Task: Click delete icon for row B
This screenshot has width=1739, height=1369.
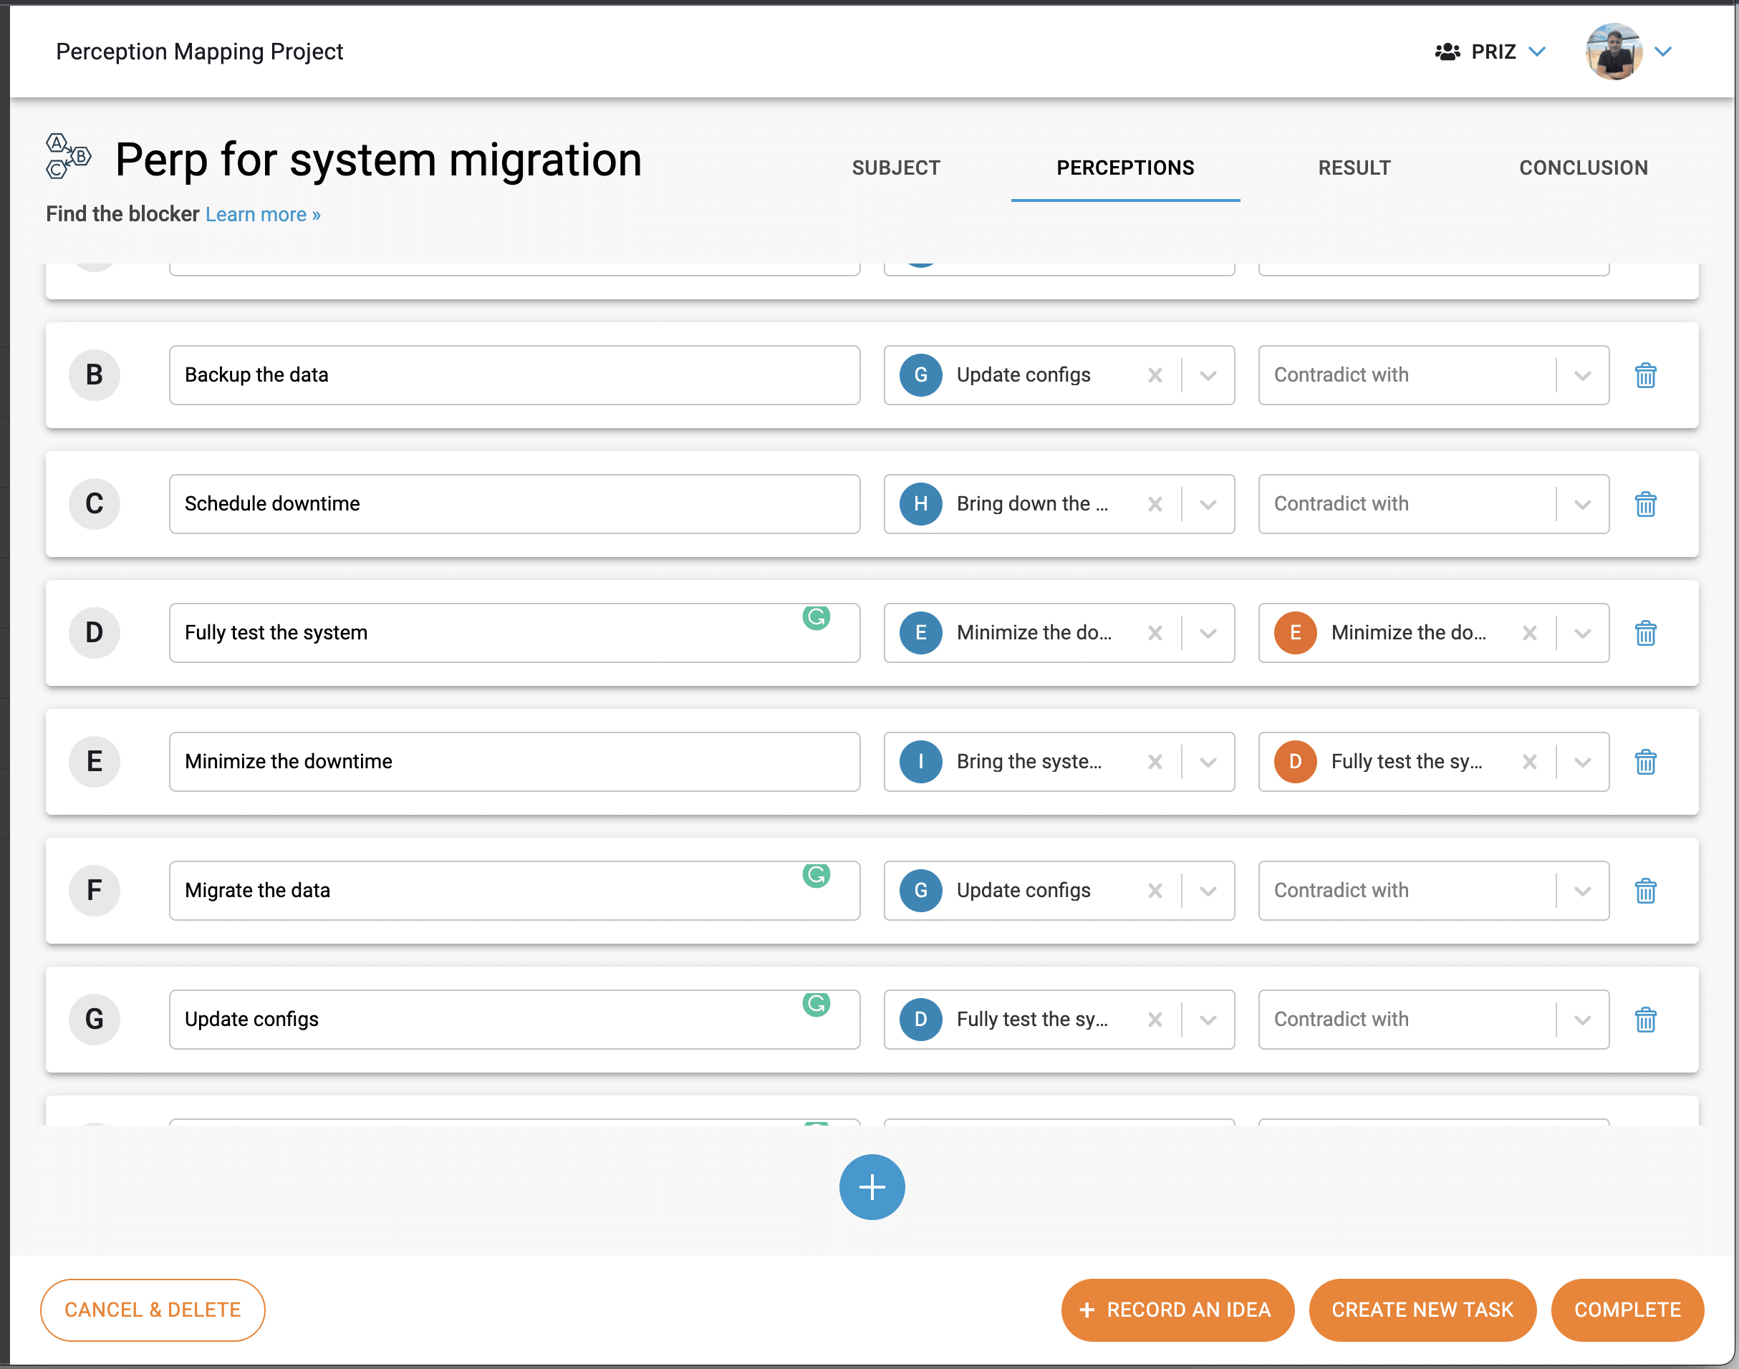Action: click(x=1646, y=375)
